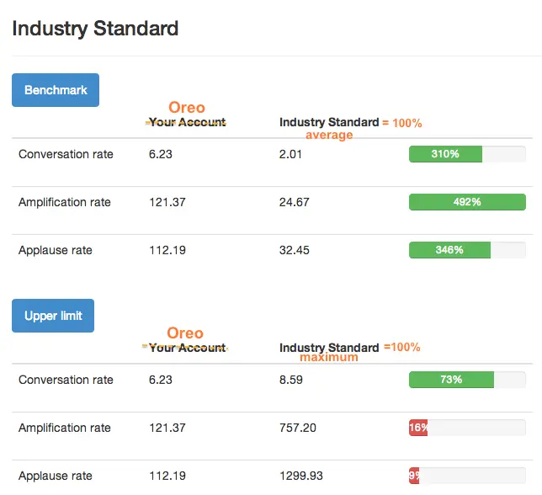Click the industry maximum value 1299.93
The height and width of the screenshot is (495, 542).
pyautogui.click(x=301, y=476)
